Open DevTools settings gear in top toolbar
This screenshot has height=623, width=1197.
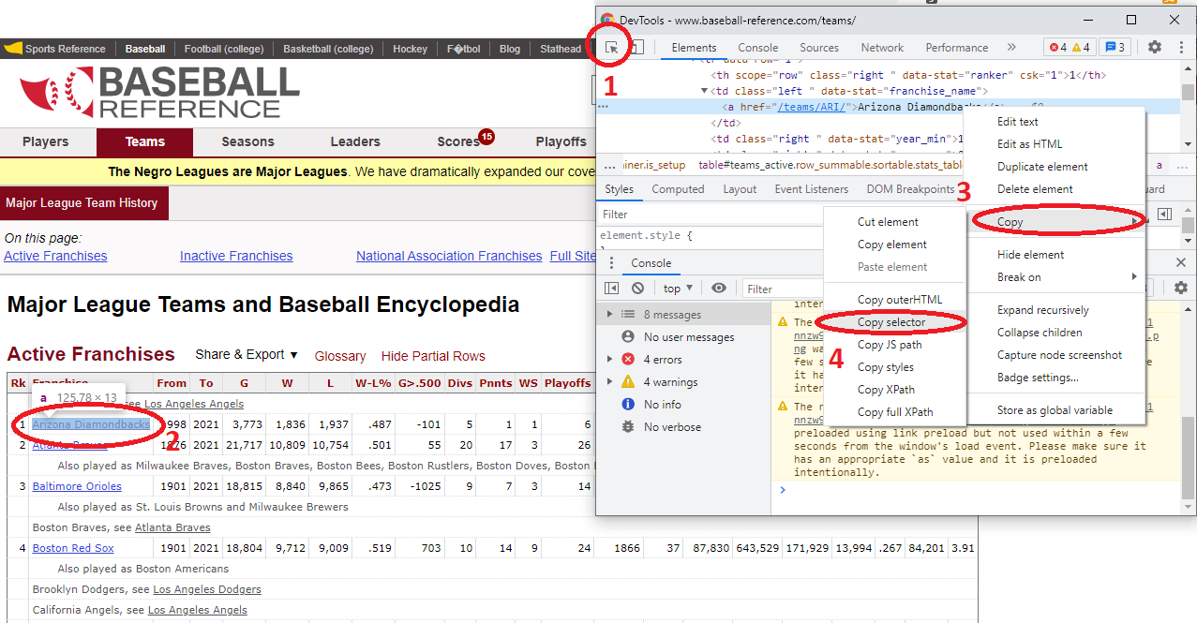(1155, 48)
